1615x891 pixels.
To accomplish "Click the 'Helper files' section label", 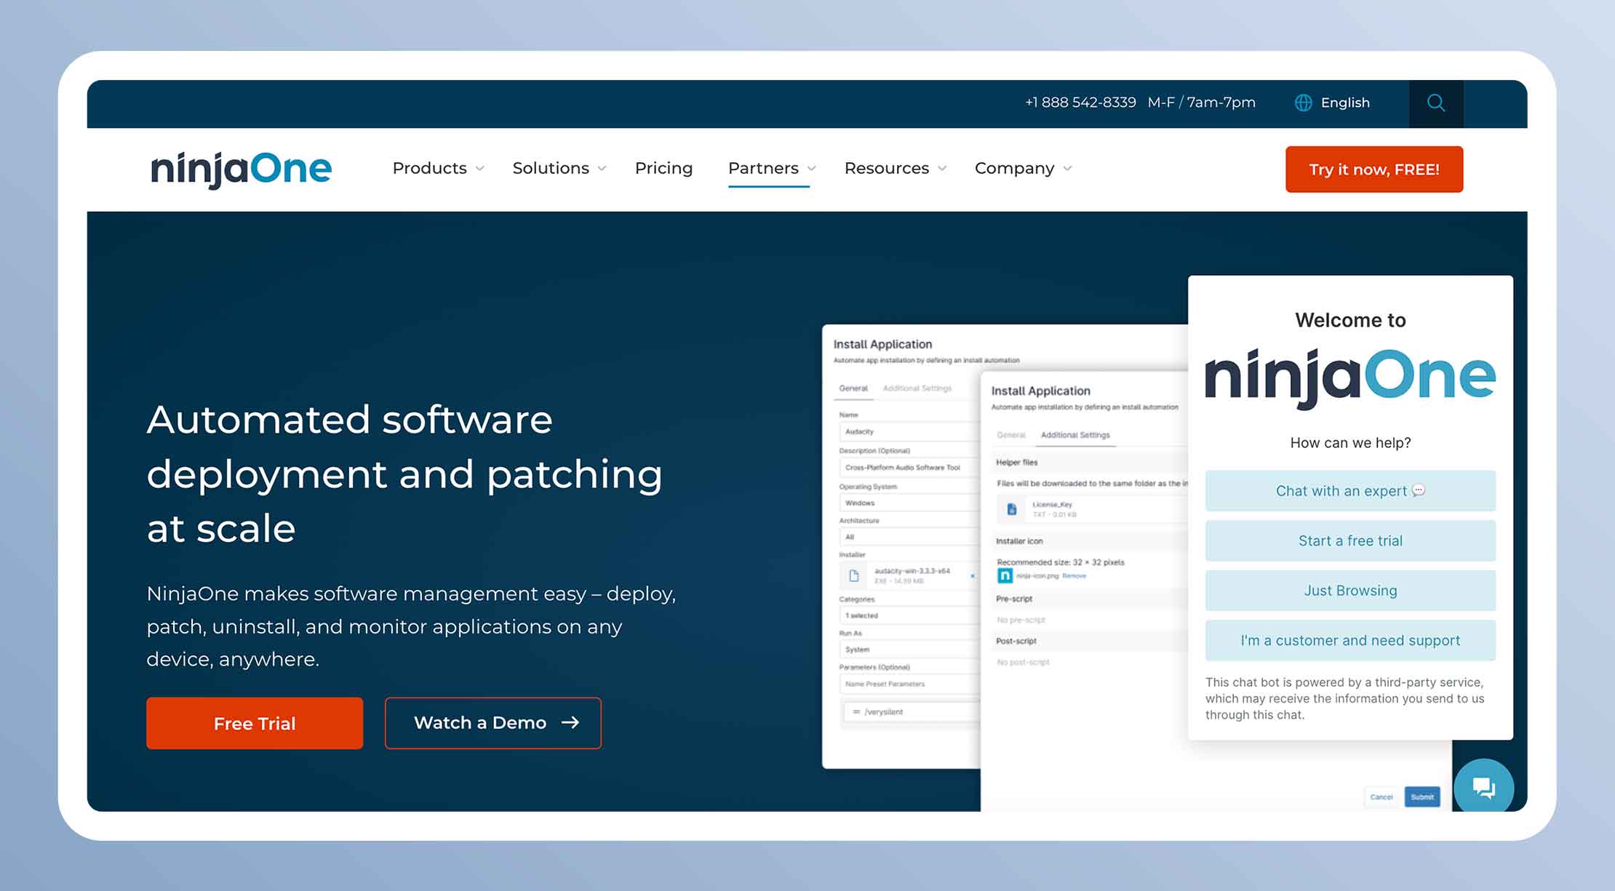I will pos(1016,463).
